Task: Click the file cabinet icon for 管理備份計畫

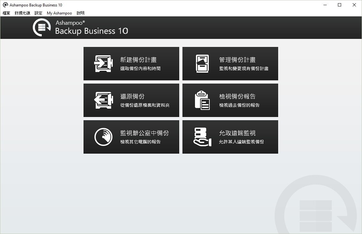Action: [202, 64]
